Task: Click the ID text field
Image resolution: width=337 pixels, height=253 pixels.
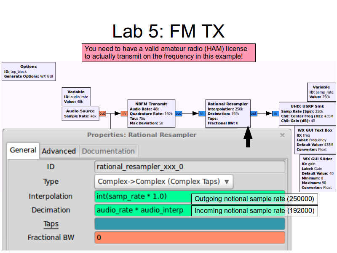Action: click(190, 167)
